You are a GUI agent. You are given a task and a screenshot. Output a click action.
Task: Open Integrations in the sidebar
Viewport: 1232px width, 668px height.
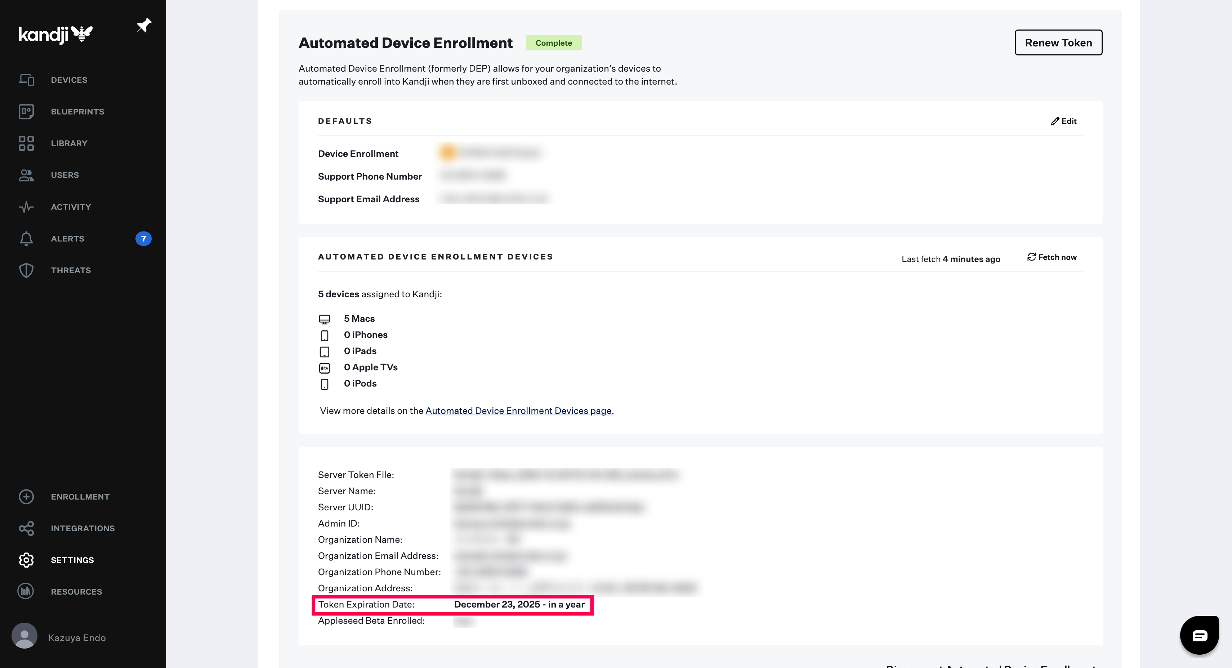83,528
